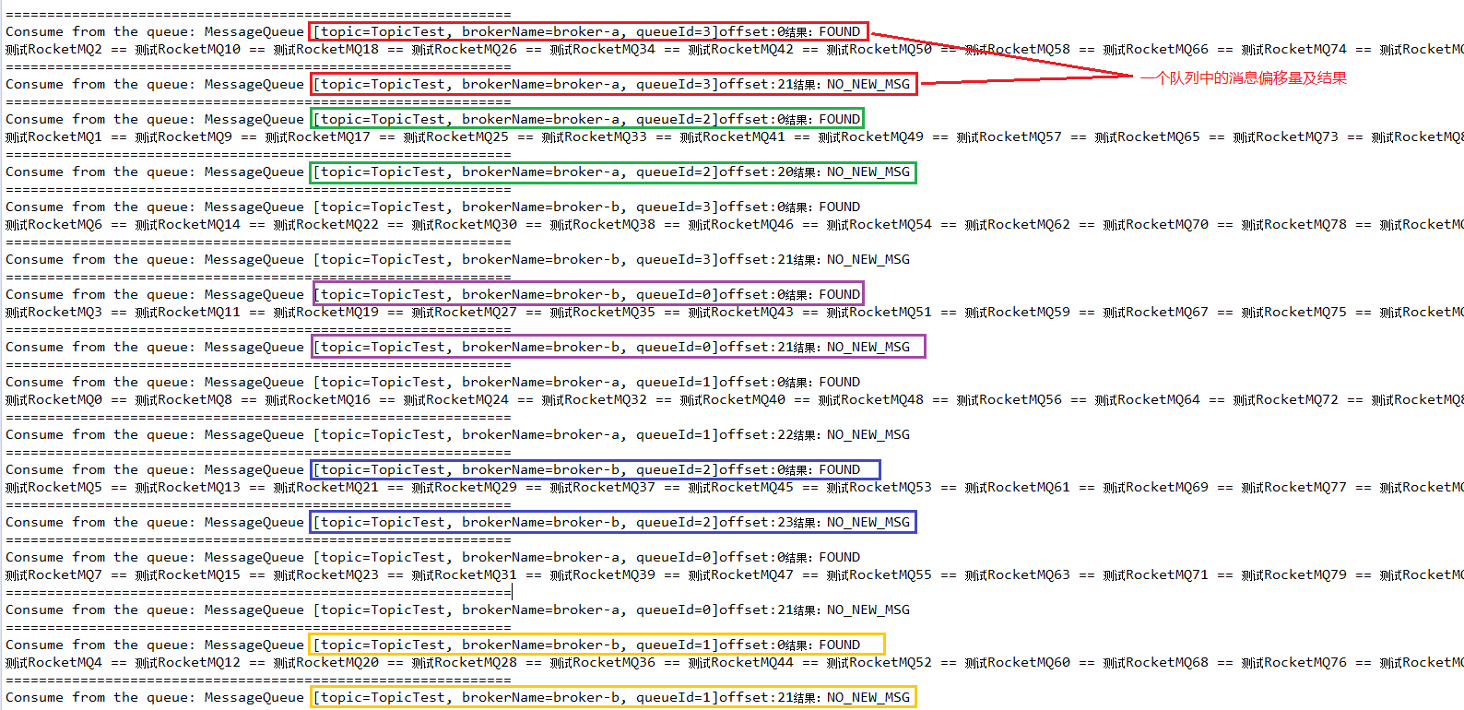
Task: Select the message "测试RocketMQ32"
Action: coord(595,399)
